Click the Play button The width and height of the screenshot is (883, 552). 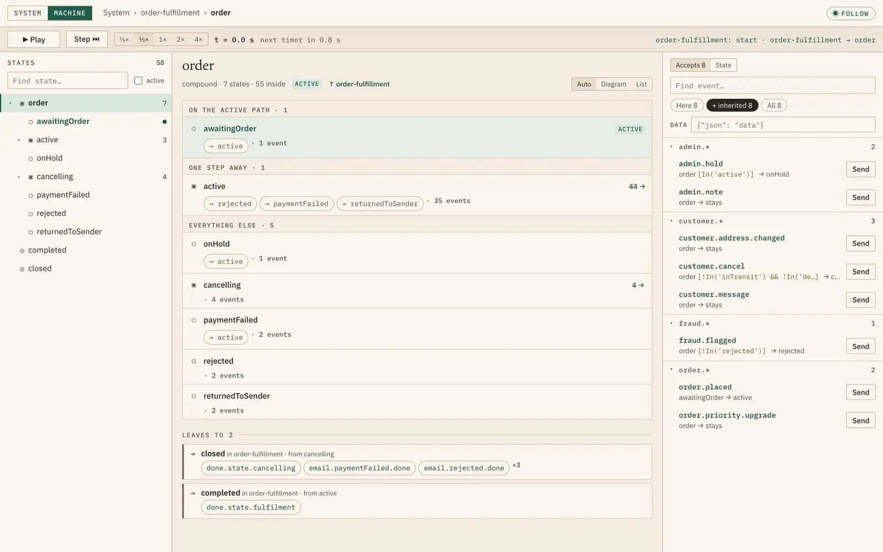34,39
